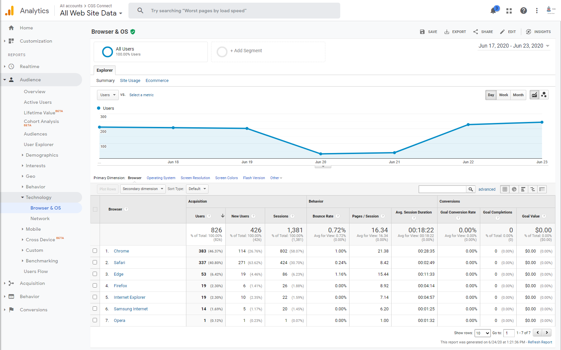Viewport: 561px width, 350px height.
Task: Switch to the Site Usage tab
Action: tap(130, 81)
